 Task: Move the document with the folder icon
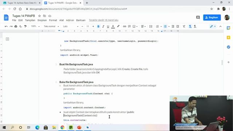(x=44, y=16)
